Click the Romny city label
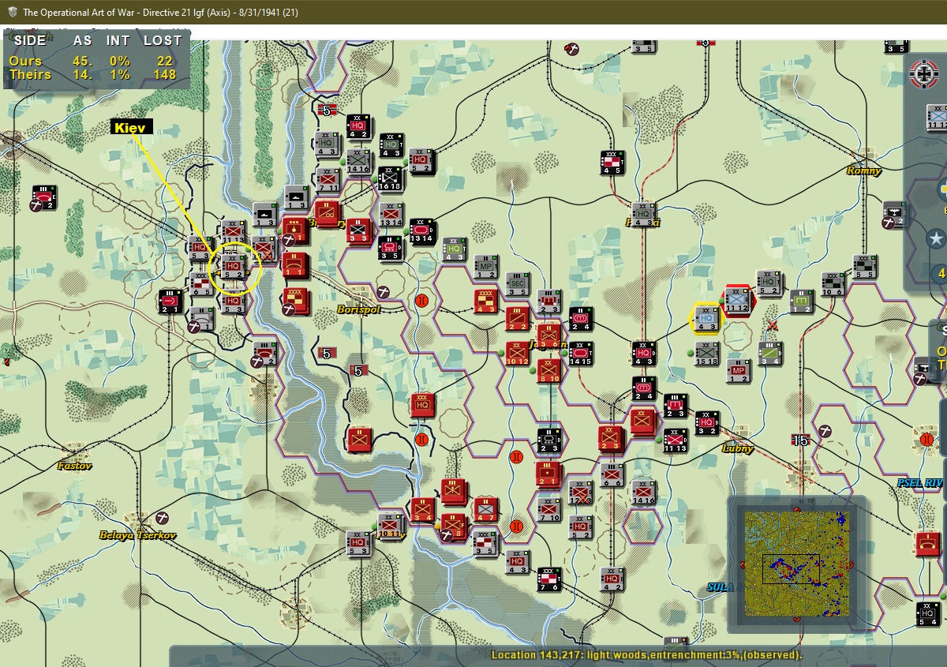Image resolution: width=947 pixels, height=667 pixels. 863,170
